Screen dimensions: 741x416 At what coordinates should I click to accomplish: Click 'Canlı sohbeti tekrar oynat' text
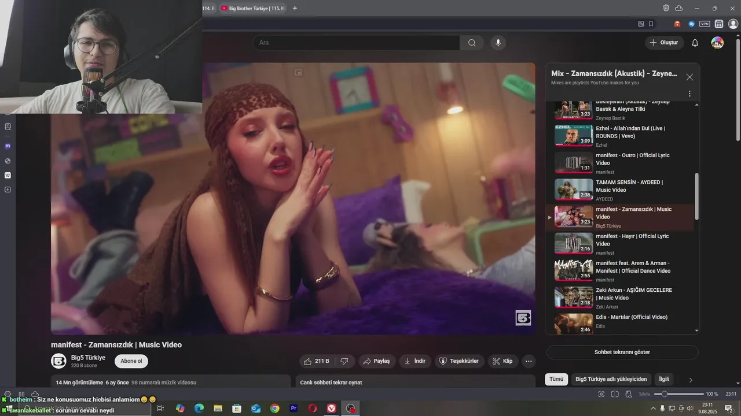pyautogui.click(x=331, y=382)
